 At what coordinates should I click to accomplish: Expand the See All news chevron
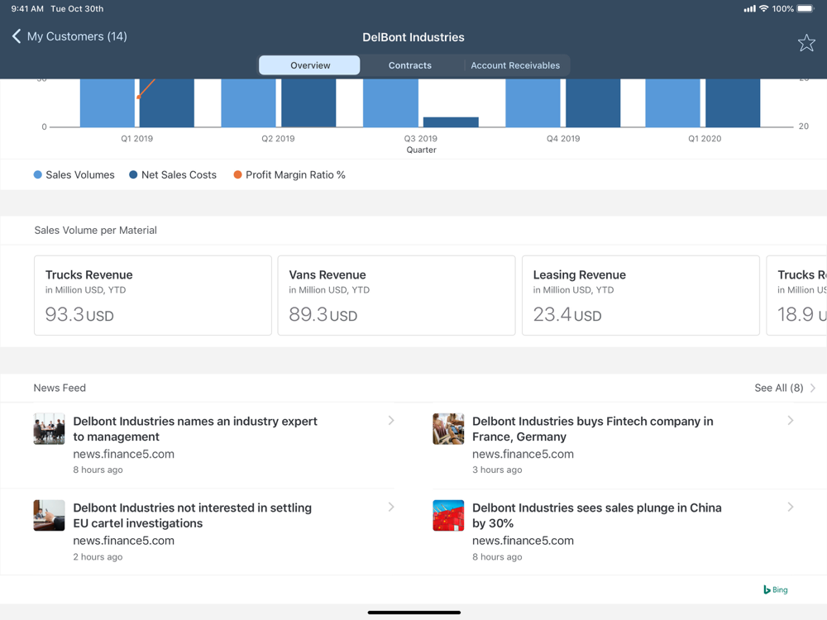(x=813, y=388)
